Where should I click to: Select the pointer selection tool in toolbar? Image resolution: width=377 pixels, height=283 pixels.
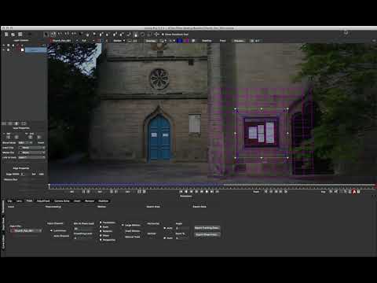[46, 34]
